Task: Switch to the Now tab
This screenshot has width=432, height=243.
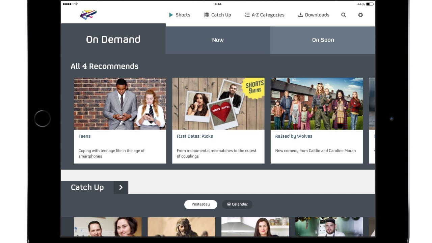Action: click(x=218, y=40)
